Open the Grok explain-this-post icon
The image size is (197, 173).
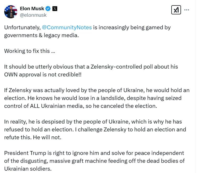click(x=176, y=10)
